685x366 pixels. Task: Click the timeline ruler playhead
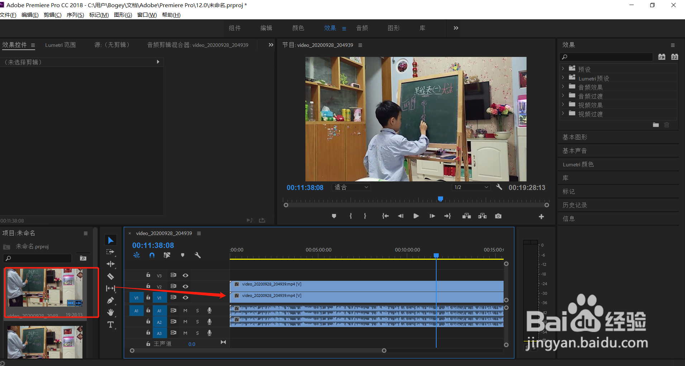tap(436, 255)
